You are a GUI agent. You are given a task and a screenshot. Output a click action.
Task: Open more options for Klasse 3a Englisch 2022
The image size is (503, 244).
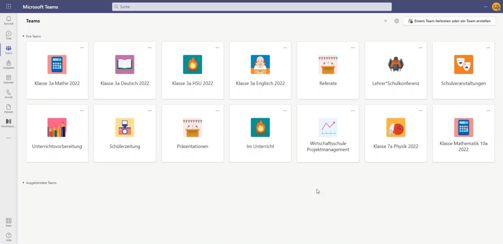[285, 48]
